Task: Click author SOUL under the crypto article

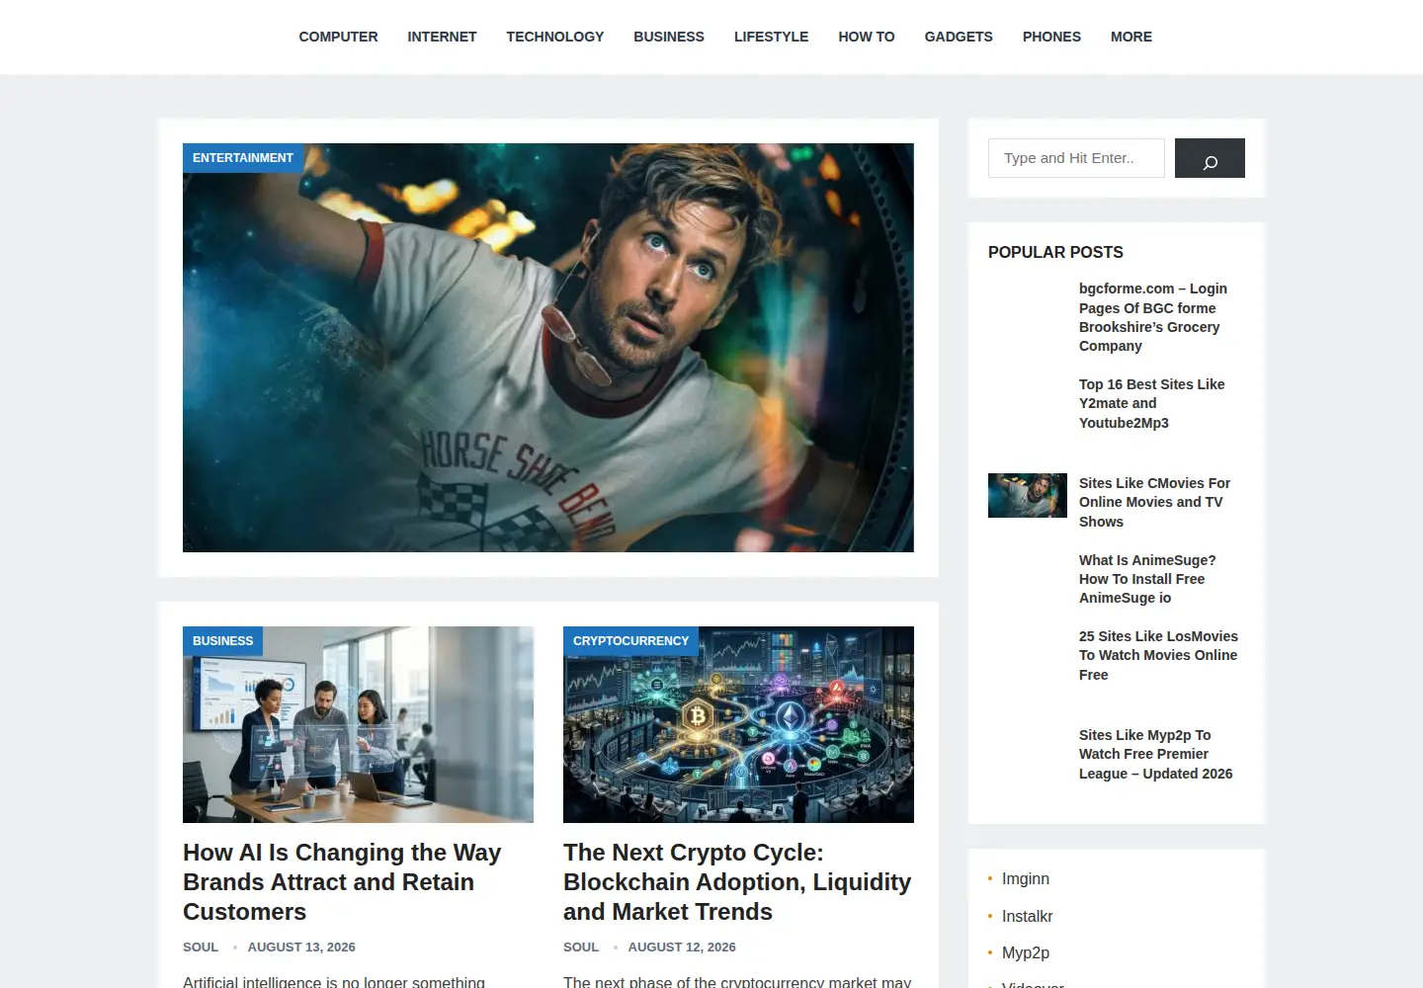Action: tap(581, 947)
